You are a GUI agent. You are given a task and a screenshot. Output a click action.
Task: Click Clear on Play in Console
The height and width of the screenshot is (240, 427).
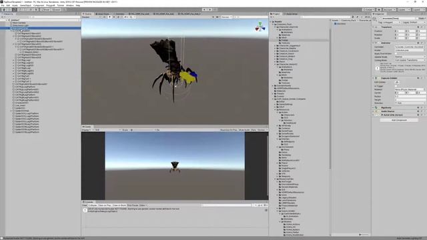pyautogui.click(x=105, y=205)
